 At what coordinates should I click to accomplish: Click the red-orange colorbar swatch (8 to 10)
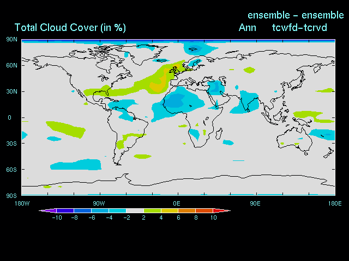pyautogui.click(x=204, y=210)
